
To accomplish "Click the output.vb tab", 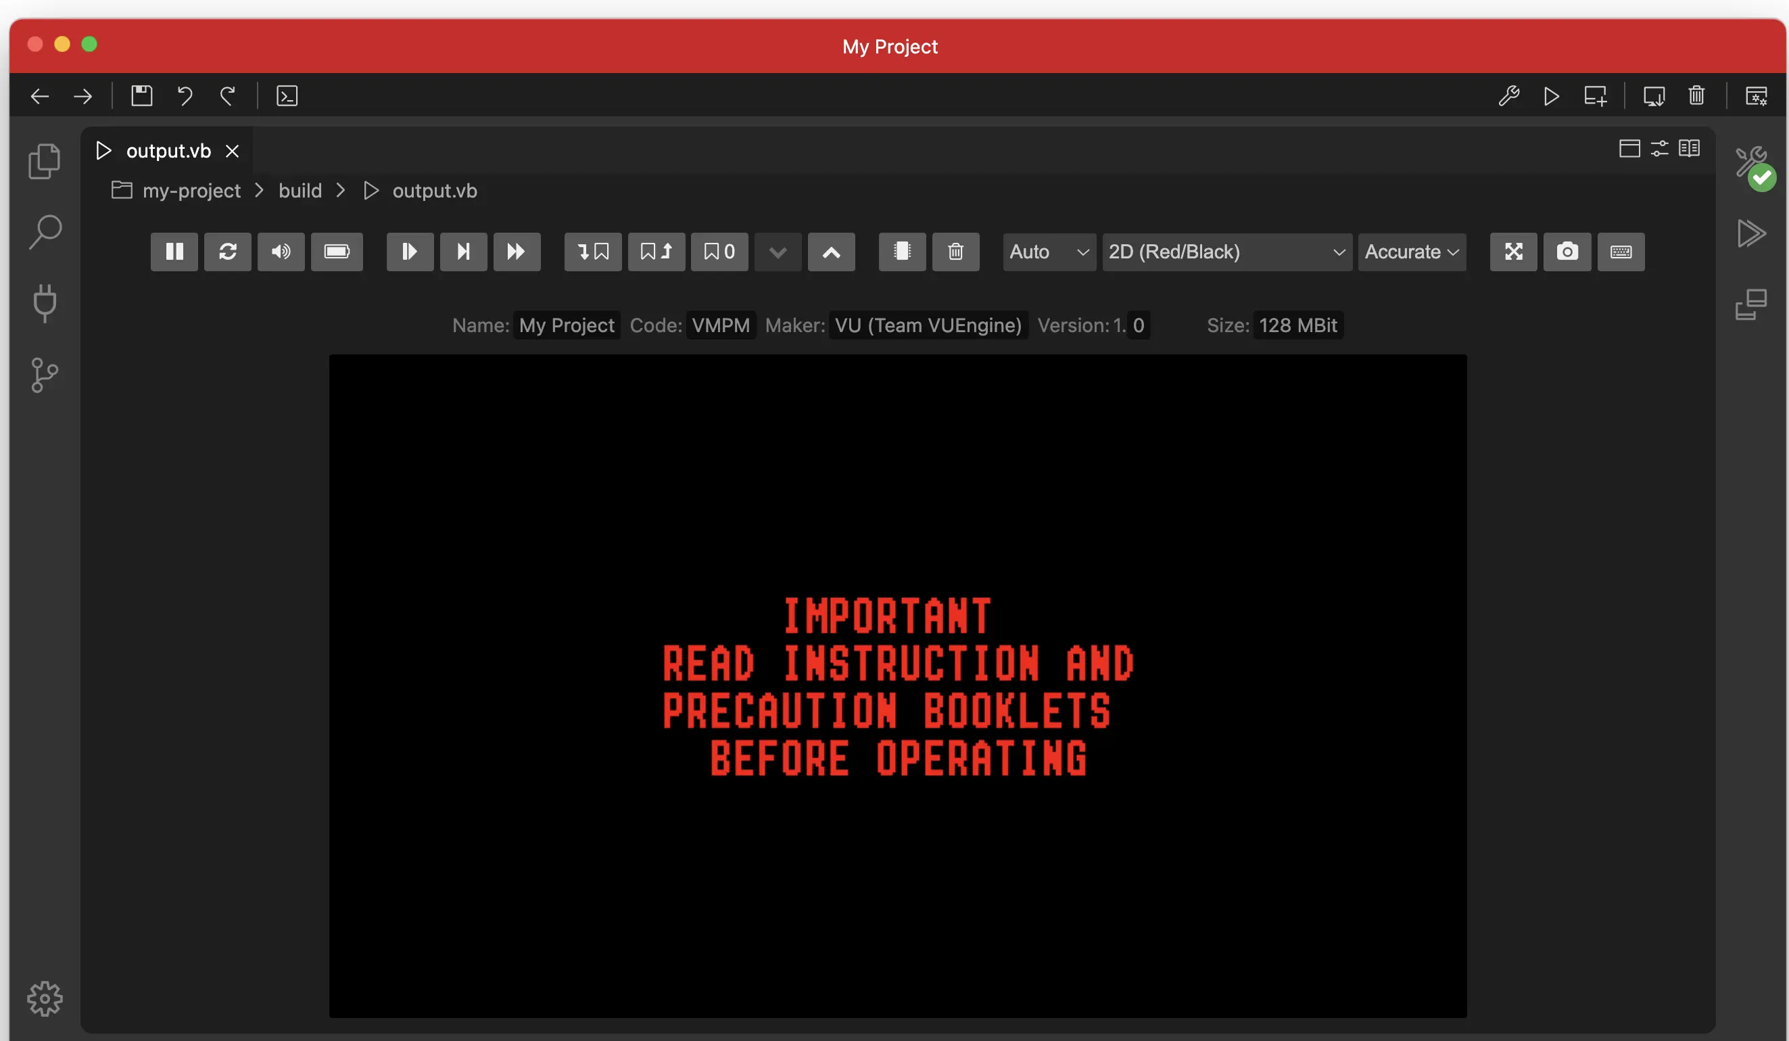I will pyautogui.click(x=168, y=151).
